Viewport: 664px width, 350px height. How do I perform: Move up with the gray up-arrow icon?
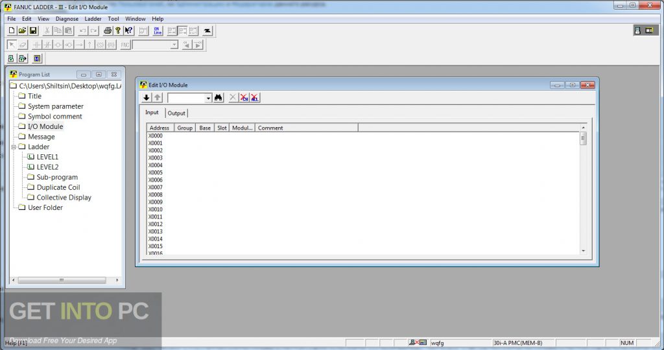pos(157,98)
